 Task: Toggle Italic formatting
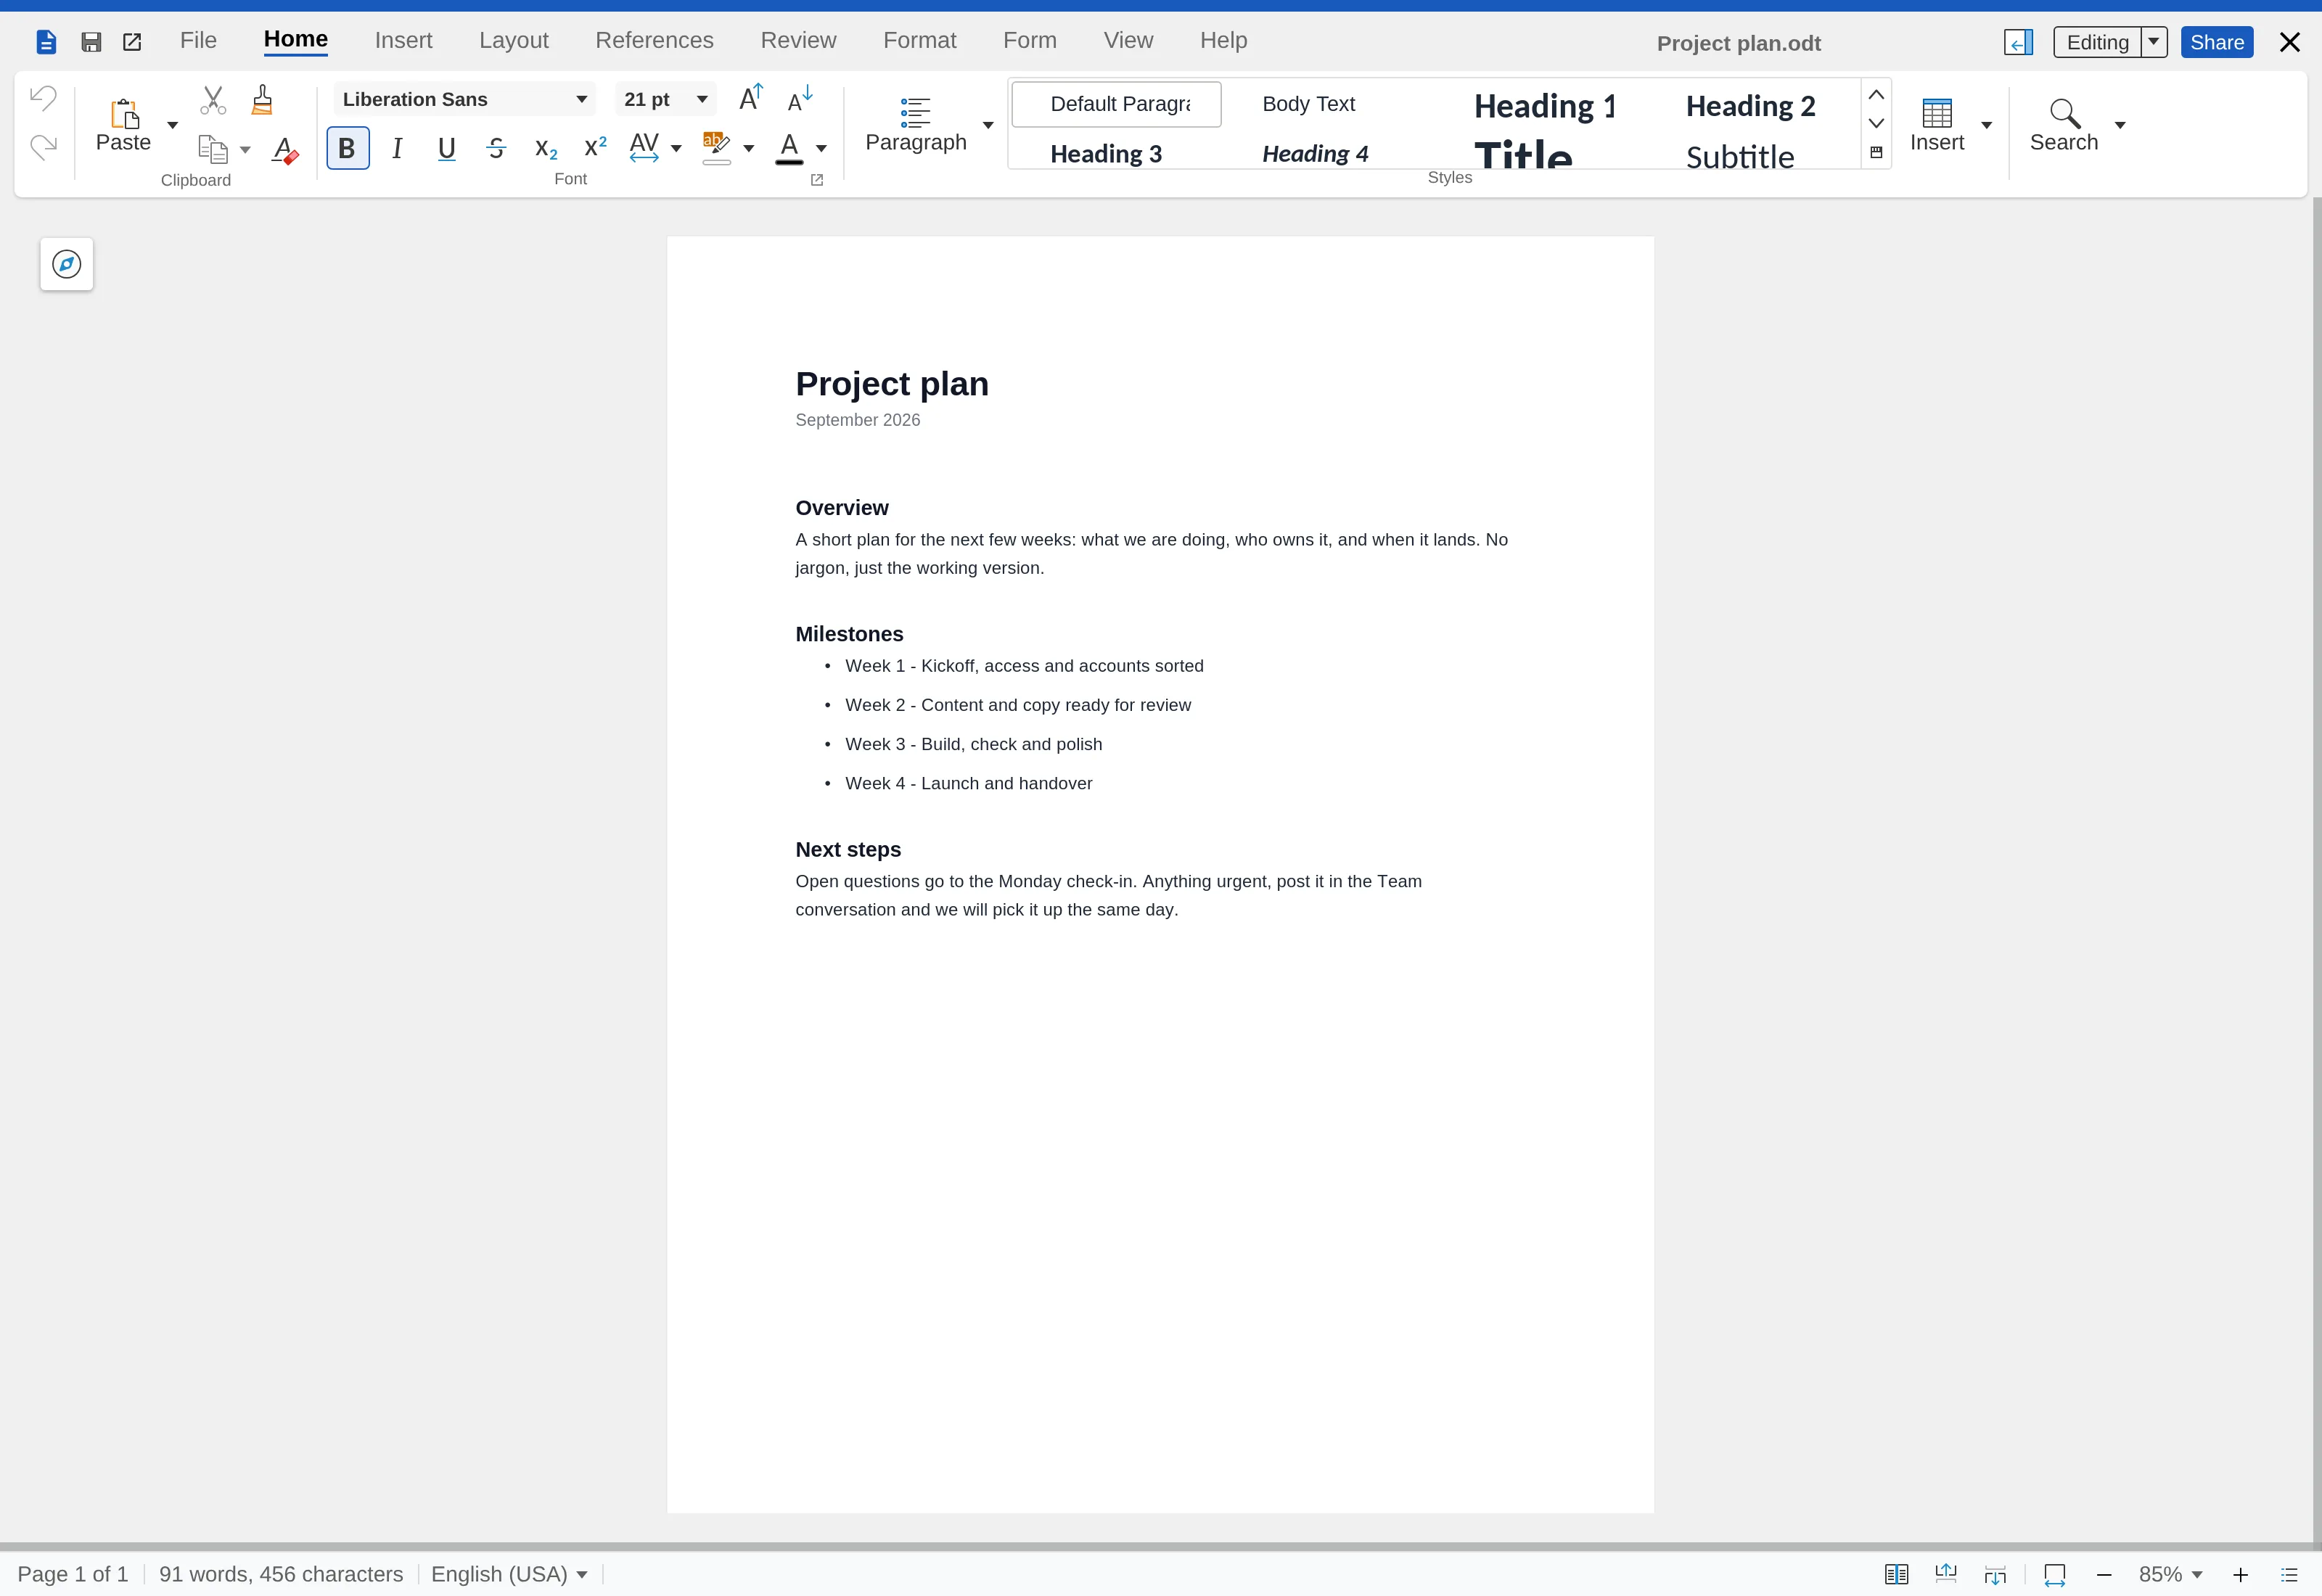[397, 148]
